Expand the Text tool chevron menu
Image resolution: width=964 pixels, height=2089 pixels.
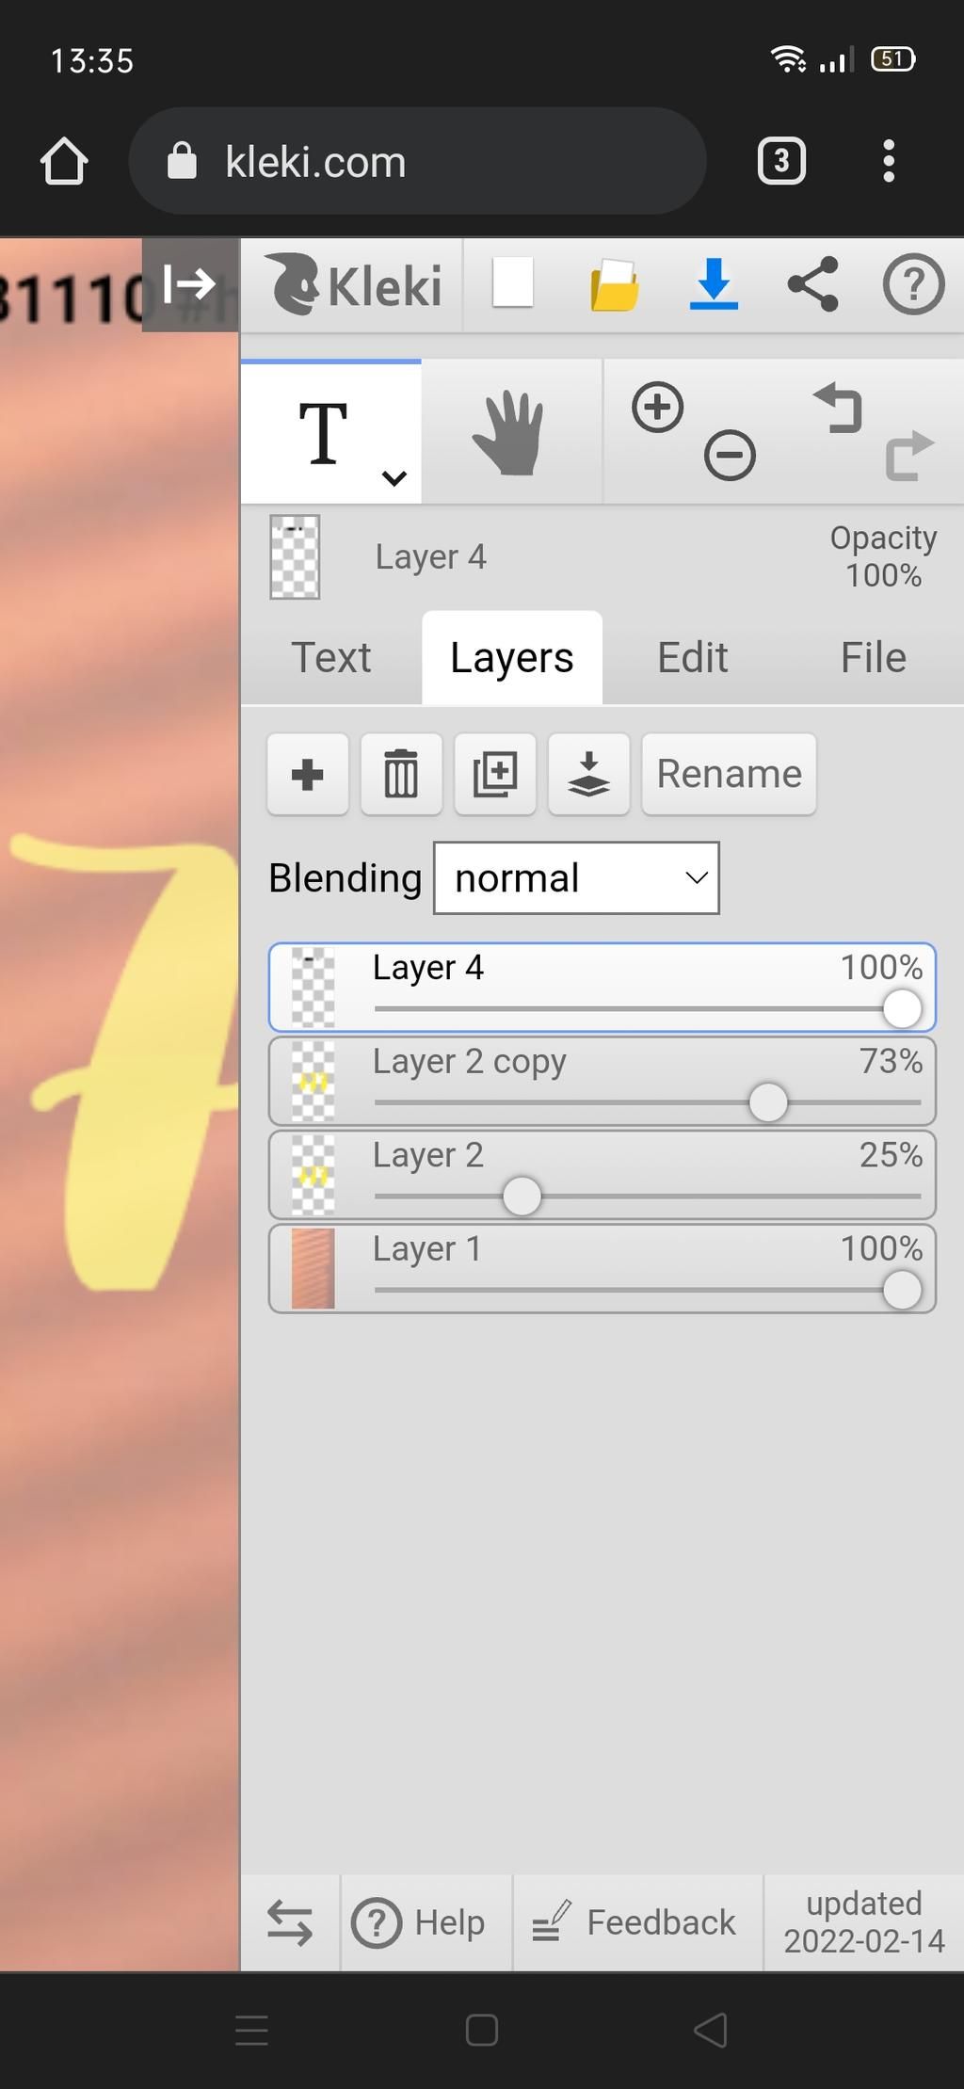coord(394,478)
